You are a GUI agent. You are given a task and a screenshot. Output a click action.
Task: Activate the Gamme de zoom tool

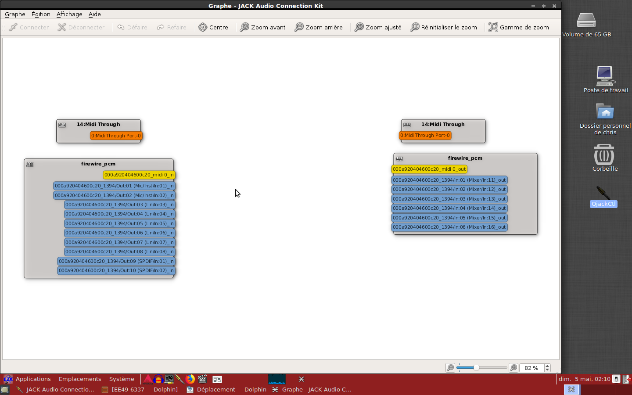pyautogui.click(x=519, y=27)
